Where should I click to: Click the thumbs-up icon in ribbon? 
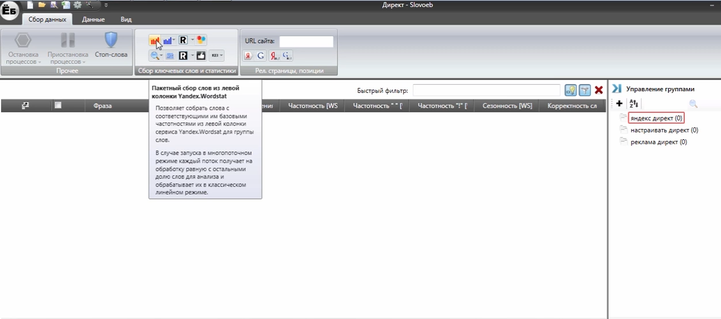click(201, 56)
